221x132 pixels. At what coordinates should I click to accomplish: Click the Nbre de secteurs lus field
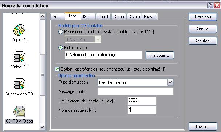142,110
